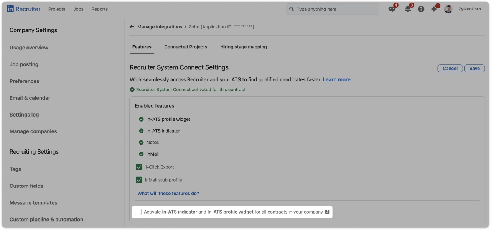Click the Notes feature text
This screenshot has height=230, width=491.
tap(153, 142)
